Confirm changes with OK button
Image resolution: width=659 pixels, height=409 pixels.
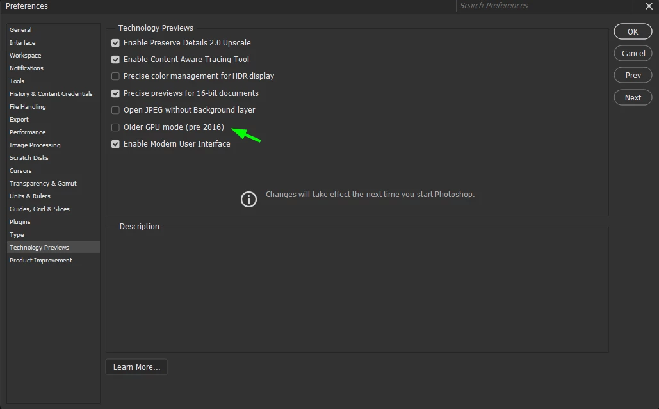633,31
